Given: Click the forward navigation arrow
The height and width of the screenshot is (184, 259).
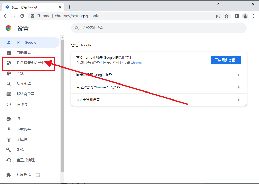Looking at the screenshot, I should (14, 16).
